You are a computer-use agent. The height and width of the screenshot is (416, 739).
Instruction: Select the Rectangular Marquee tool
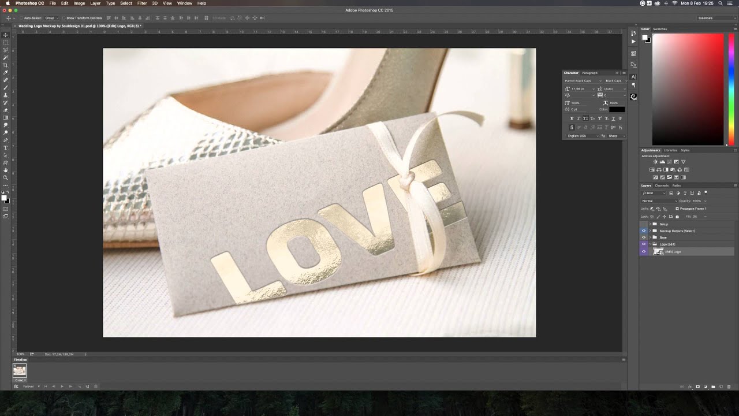tap(5, 42)
